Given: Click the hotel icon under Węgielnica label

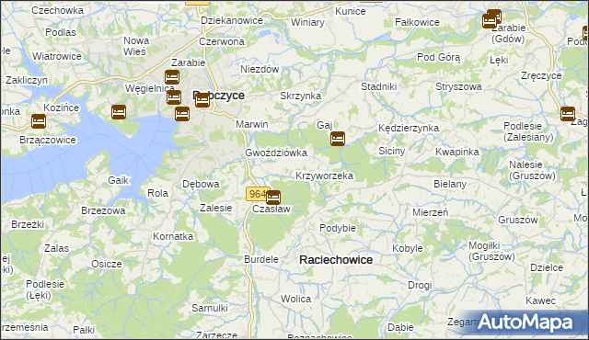Looking at the screenshot, I should point(174,97).
